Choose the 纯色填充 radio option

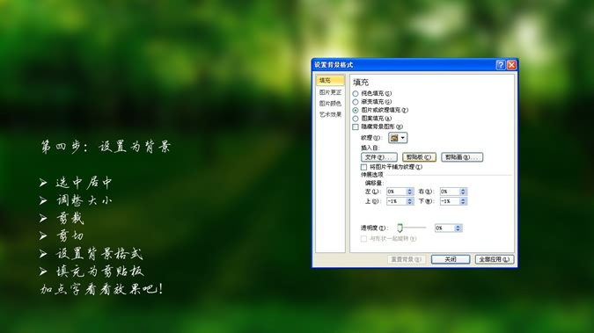click(356, 93)
